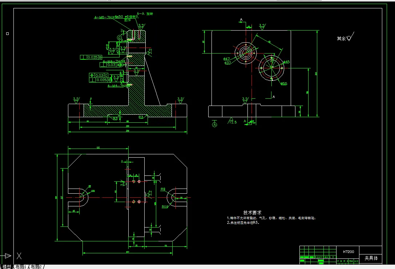Select the 技术要求 heading text
Viewport: 395px width, 269px height.
252,213
